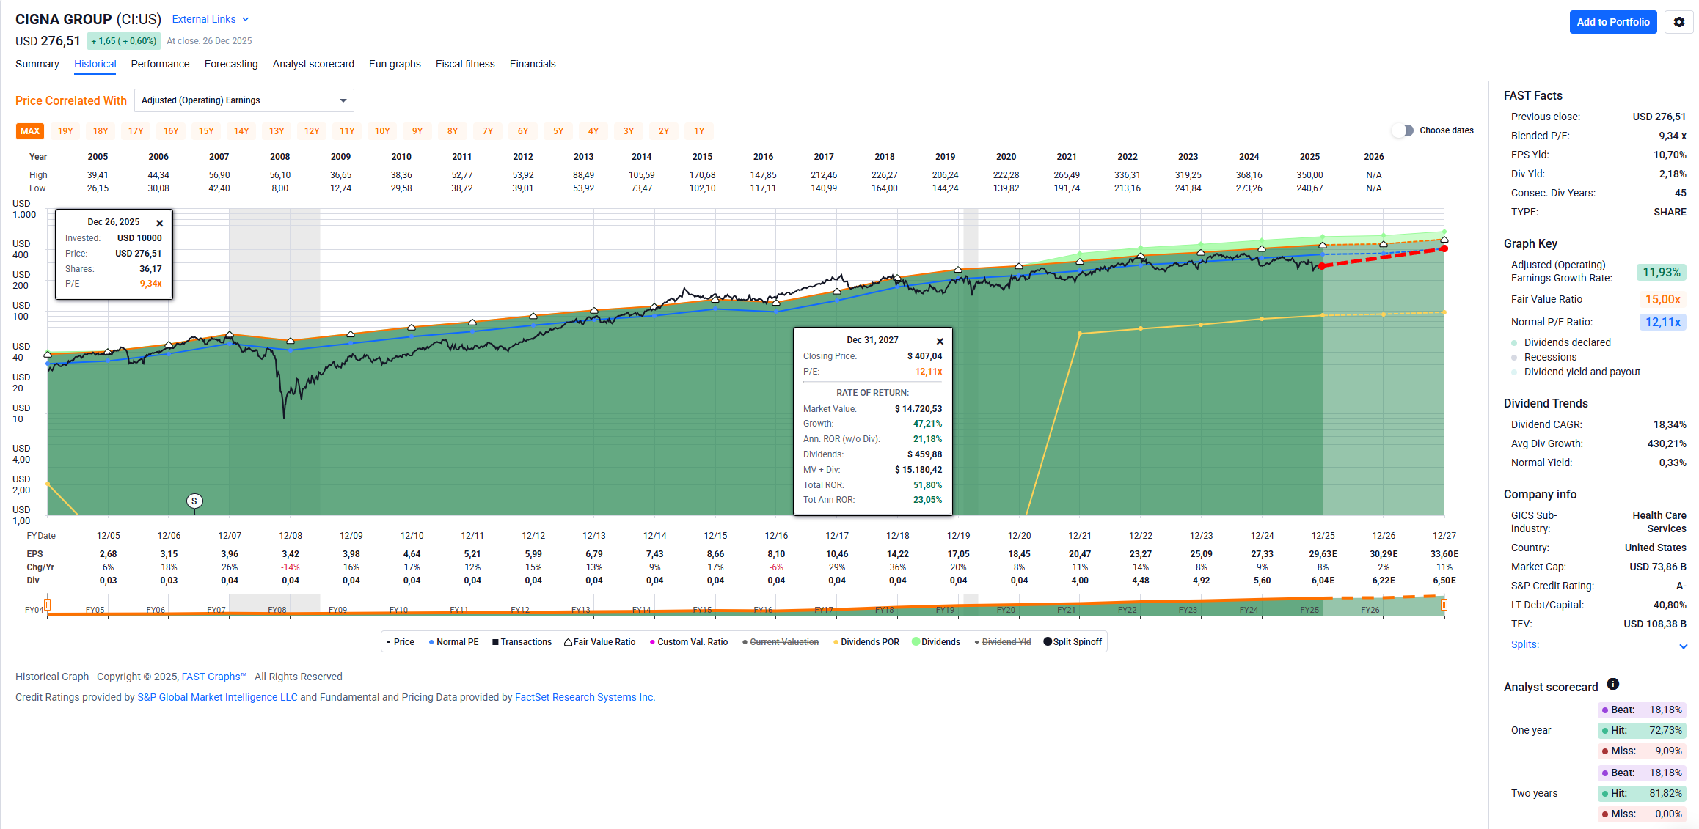Open the settings gear icon

[1678, 22]
